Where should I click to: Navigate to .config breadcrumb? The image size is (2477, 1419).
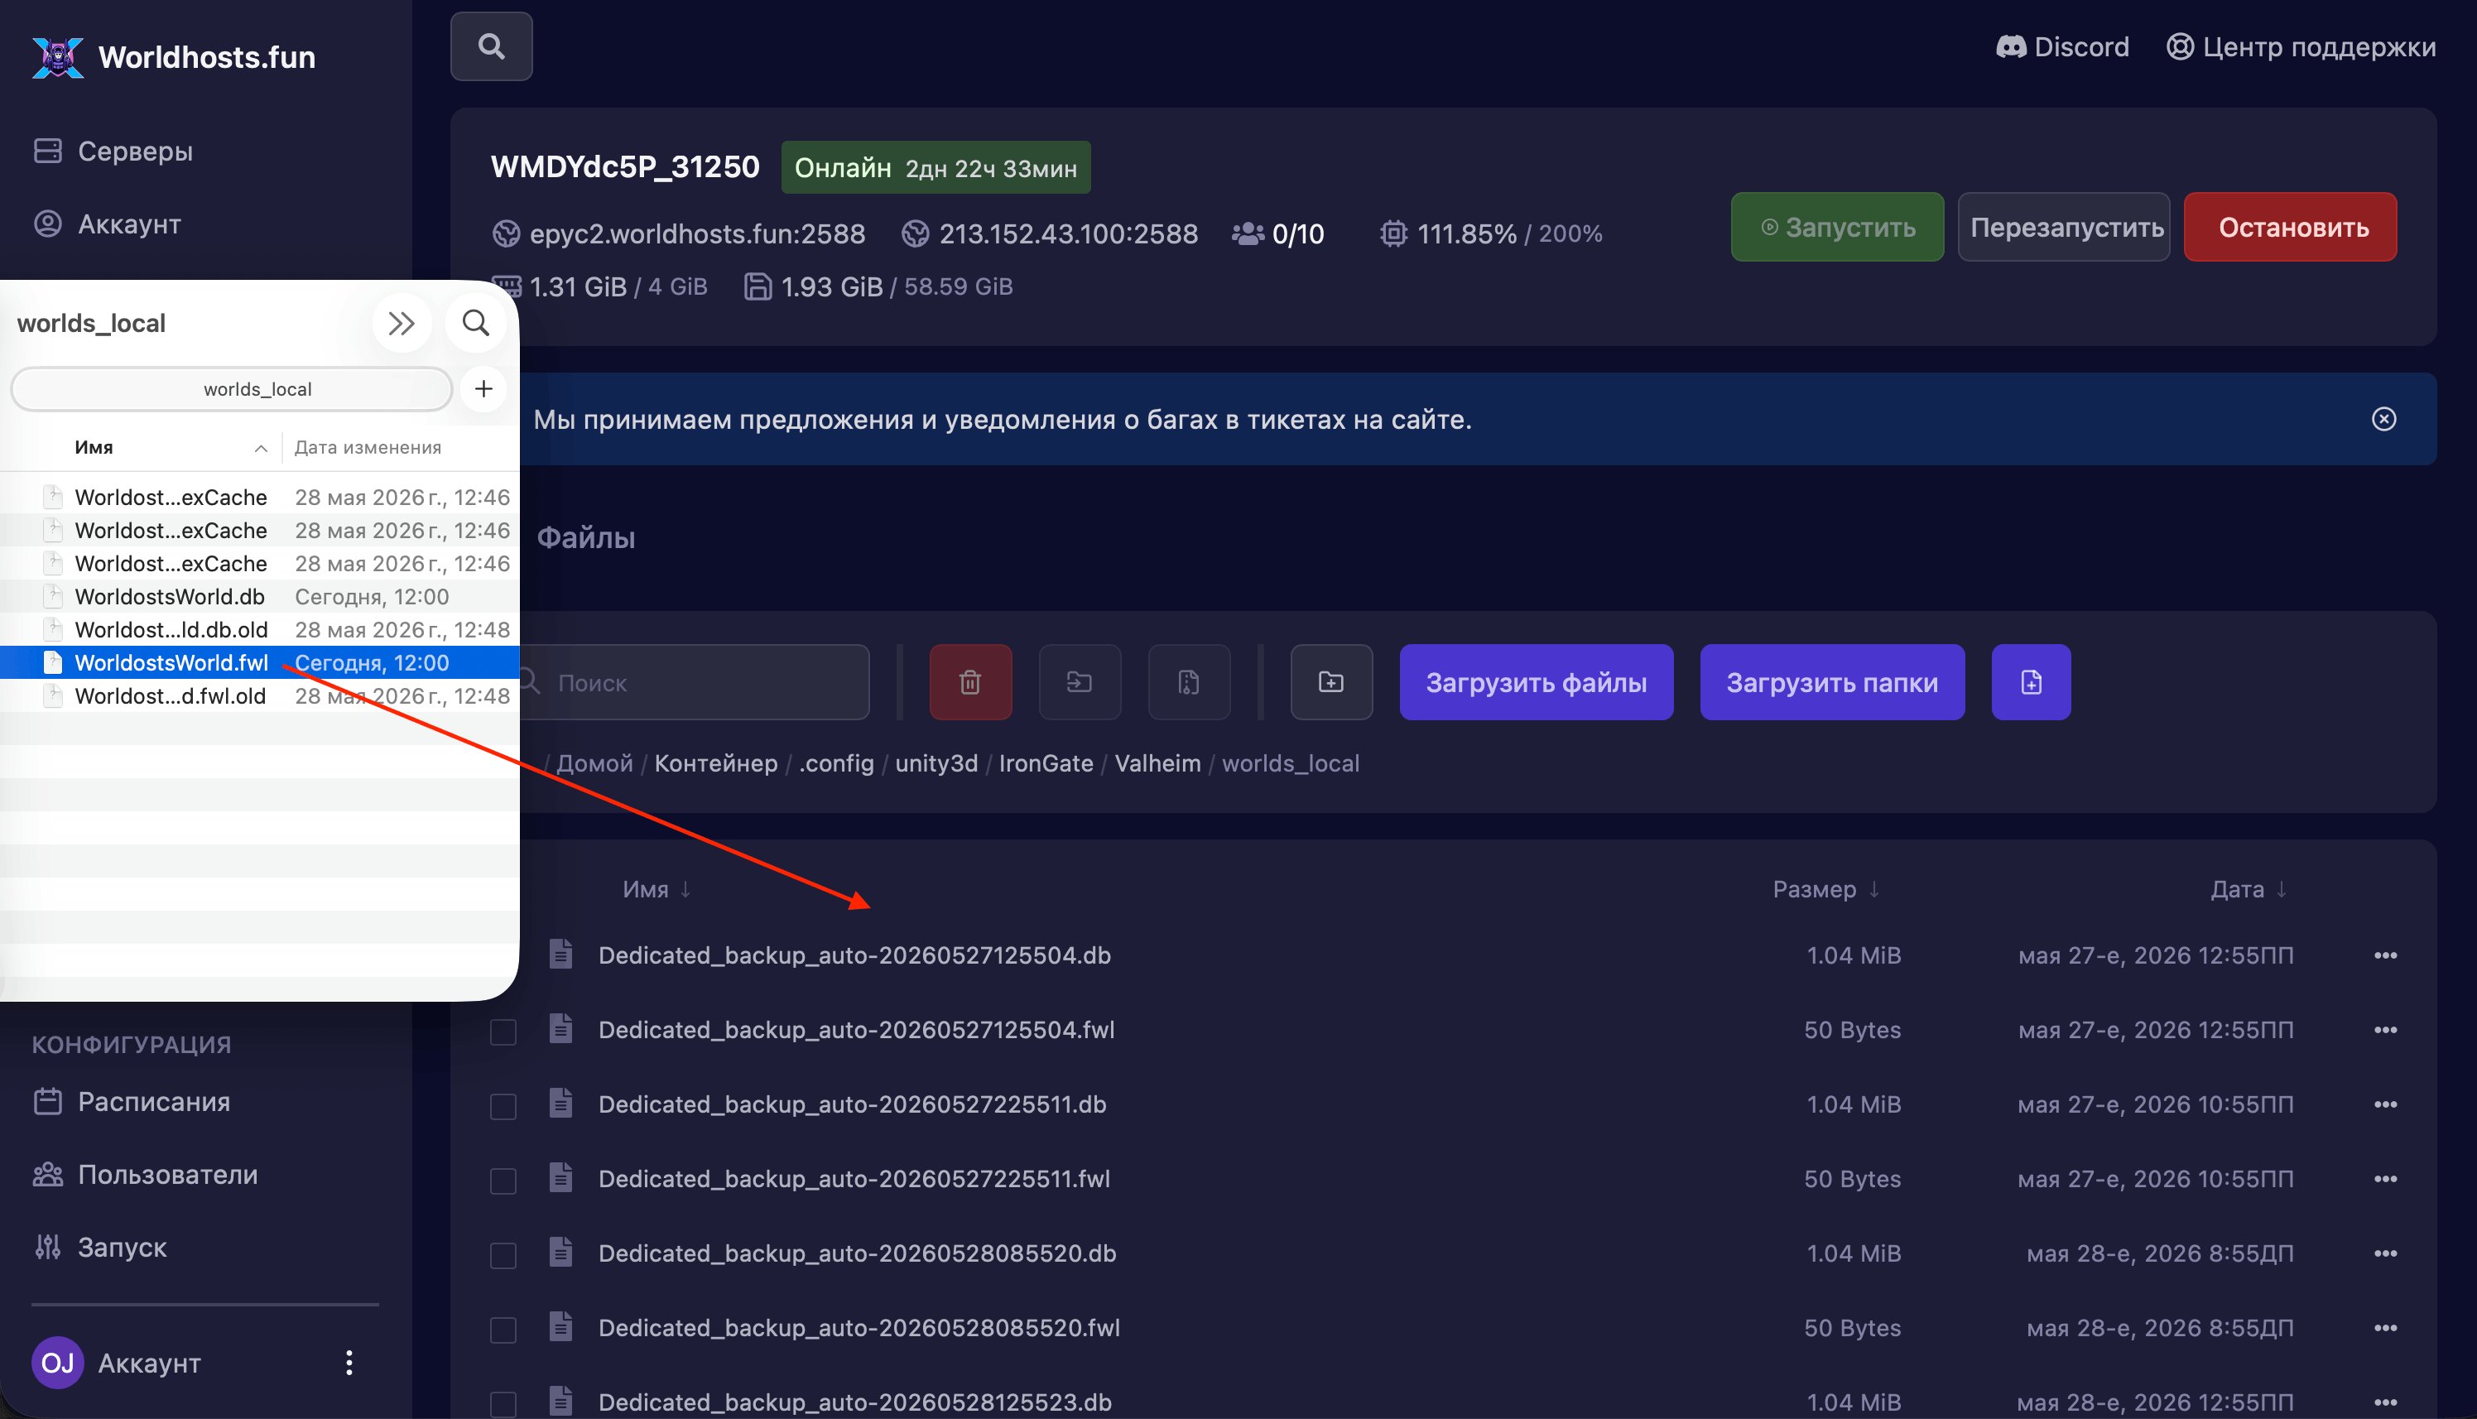[836, 763]
